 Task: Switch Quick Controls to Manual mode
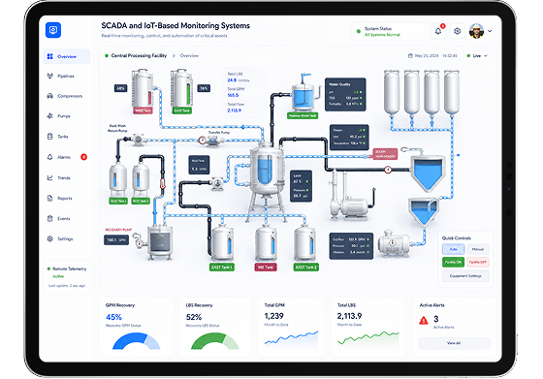pos(478,249)
